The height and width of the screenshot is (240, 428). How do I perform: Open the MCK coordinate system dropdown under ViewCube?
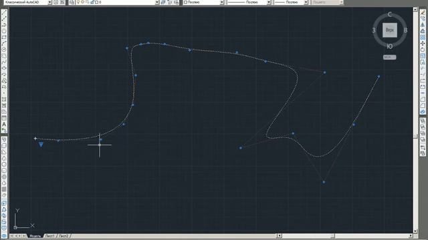pos(389,57)
